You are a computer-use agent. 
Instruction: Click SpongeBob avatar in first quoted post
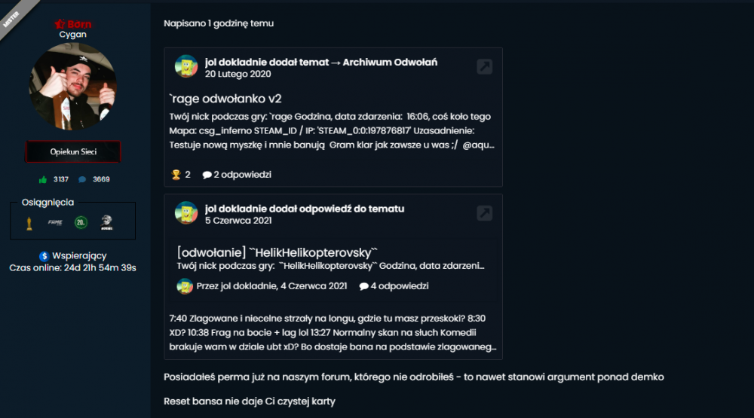point(186,66)
